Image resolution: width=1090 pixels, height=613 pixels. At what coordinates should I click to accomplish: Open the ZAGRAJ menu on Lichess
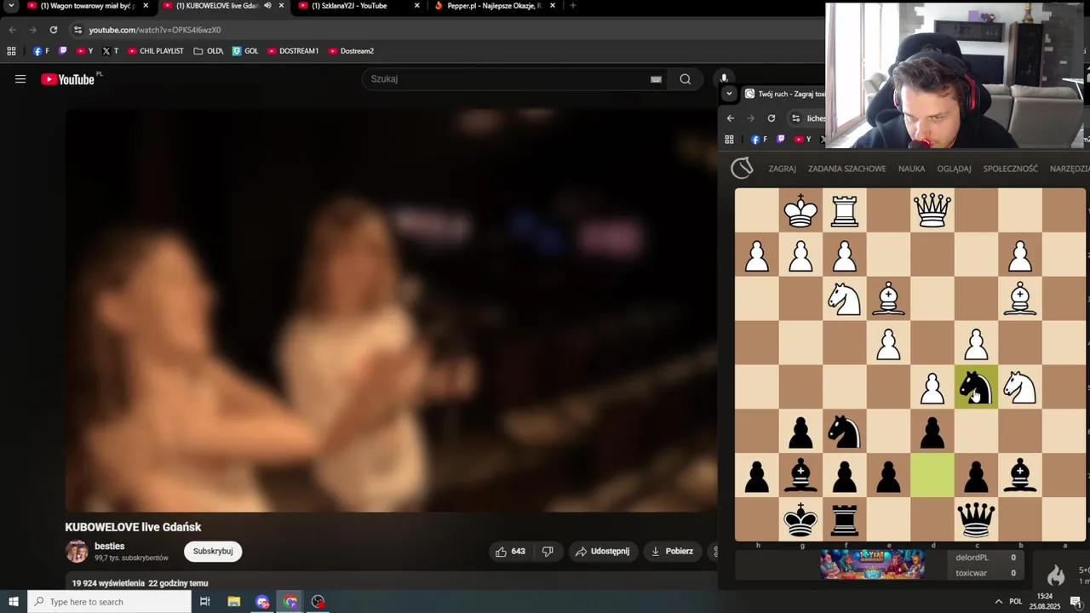782,169
